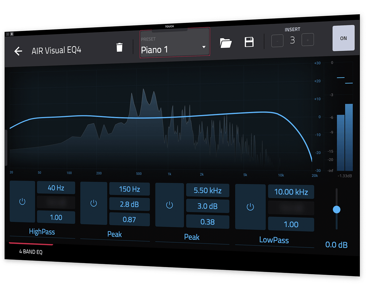Delete the plugin with the trash icon
The image size is (366, 293).
click(119, 47)
